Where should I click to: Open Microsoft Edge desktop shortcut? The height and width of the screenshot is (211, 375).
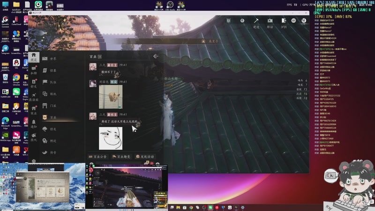coord(5,123)
